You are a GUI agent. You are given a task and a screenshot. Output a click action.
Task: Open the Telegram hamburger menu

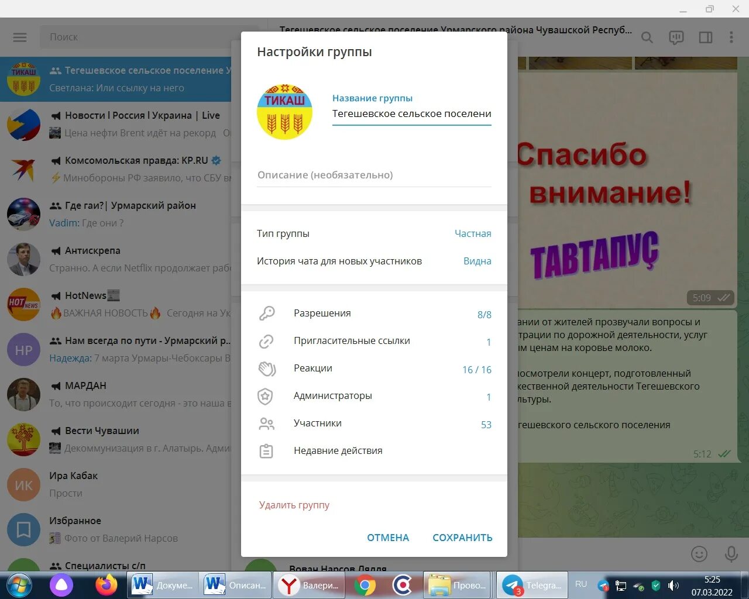pos(20,37)
